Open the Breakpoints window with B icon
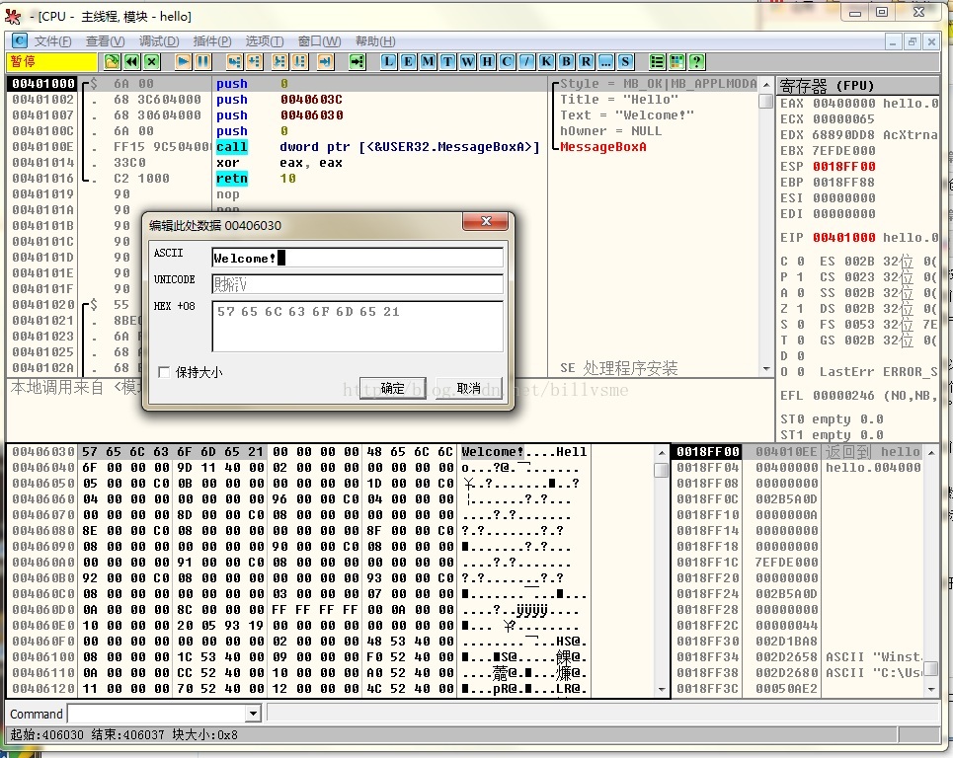The image size is (953, 758). coord(567,61)
